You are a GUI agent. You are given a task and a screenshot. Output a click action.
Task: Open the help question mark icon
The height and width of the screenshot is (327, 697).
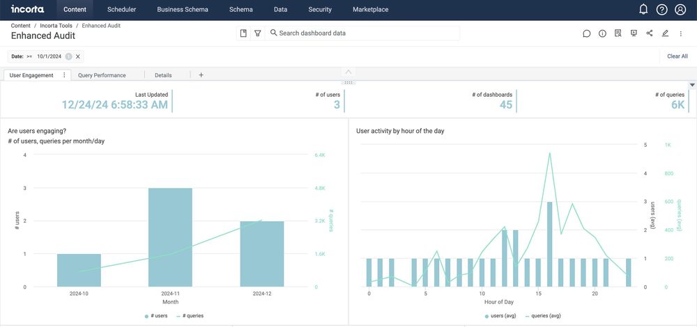click(662, 9)
